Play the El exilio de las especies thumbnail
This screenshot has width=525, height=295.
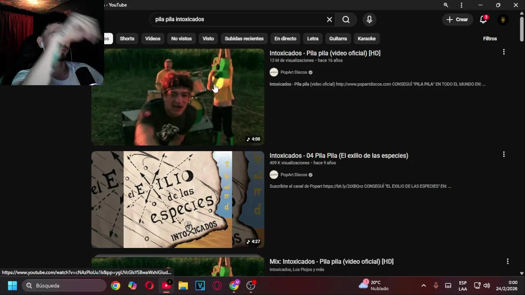[178, 200]
